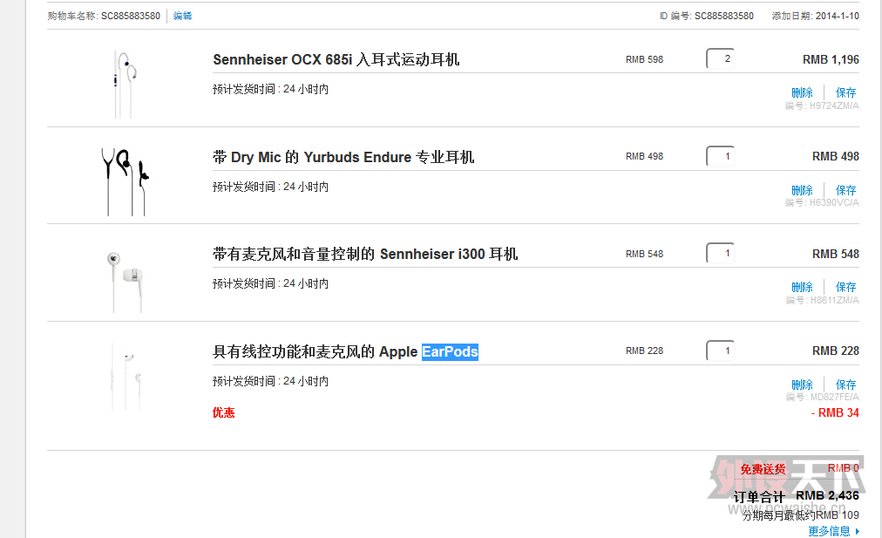Edit quantity field for Sennheiser OCX 685i
This screenshot has height=538, width=882.
[721, 59]
